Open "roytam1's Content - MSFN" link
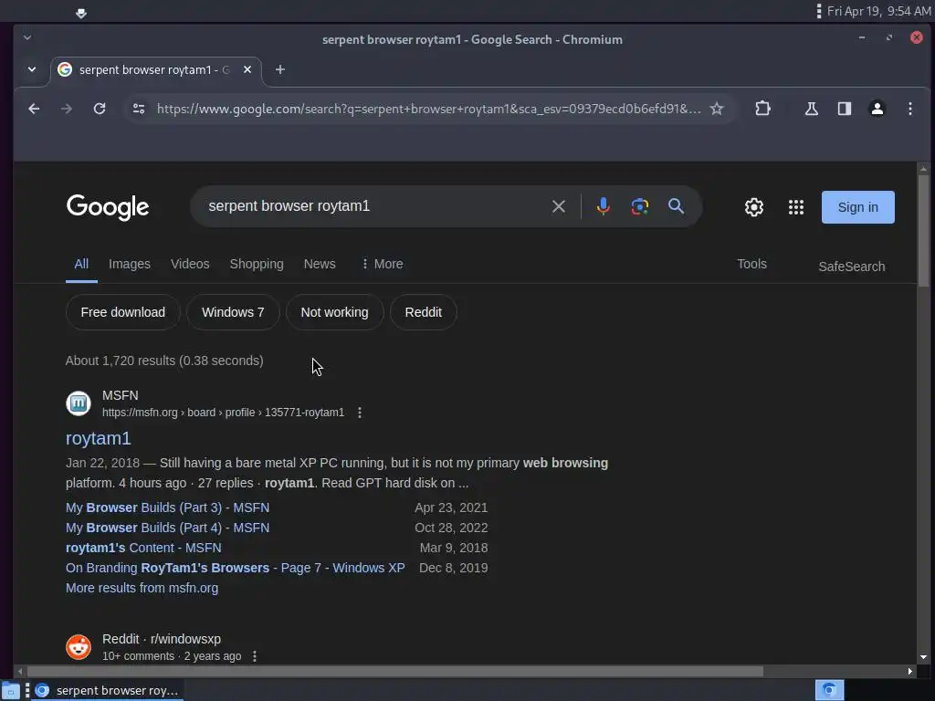935x701 pixels. (x=143, y=548)
